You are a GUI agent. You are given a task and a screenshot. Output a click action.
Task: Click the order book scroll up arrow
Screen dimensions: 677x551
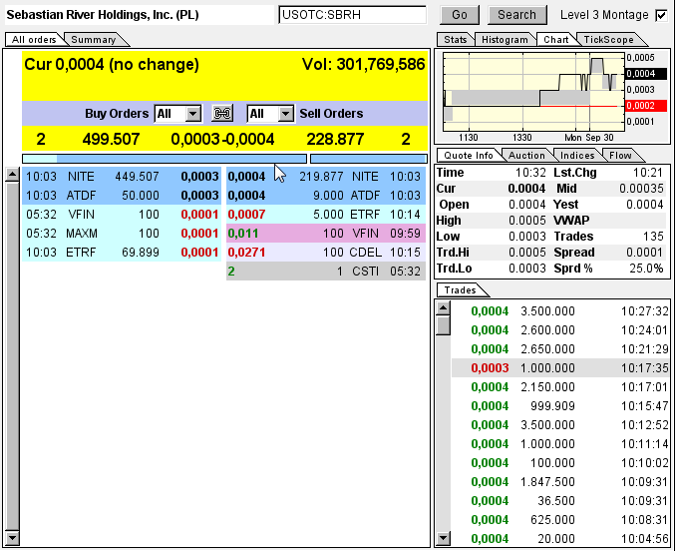pos(12,175)
